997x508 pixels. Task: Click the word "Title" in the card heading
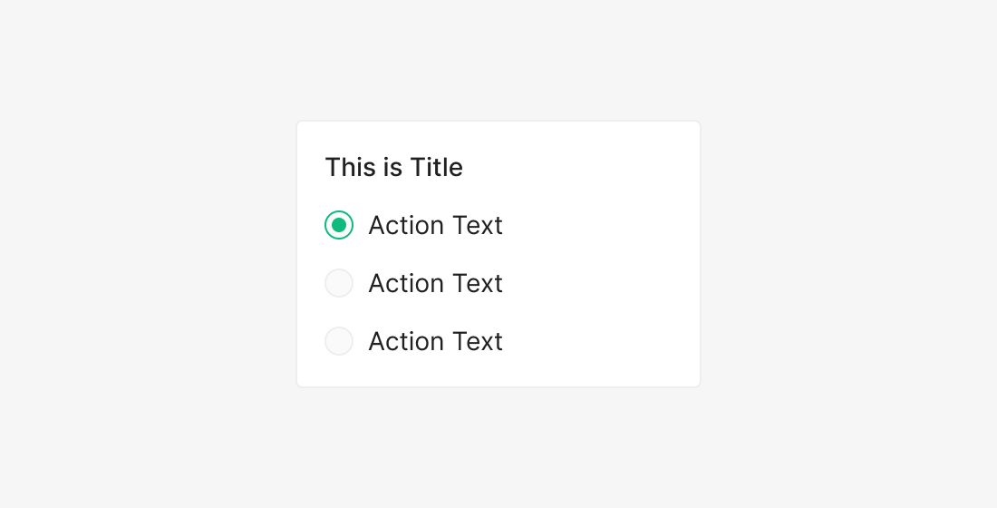pyautogui.click(x=436, y=168)
